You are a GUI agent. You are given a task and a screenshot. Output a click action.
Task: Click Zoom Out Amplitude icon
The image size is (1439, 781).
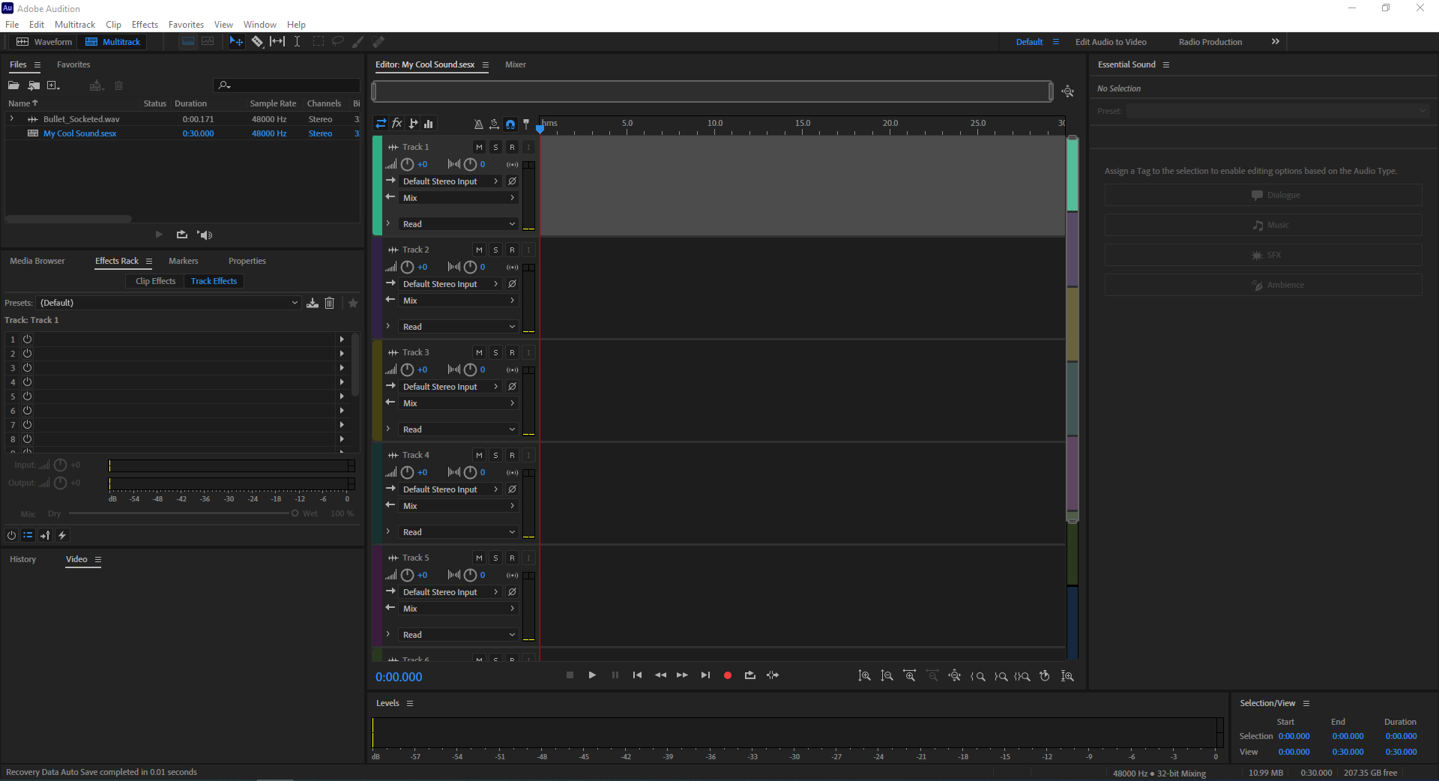887,675
